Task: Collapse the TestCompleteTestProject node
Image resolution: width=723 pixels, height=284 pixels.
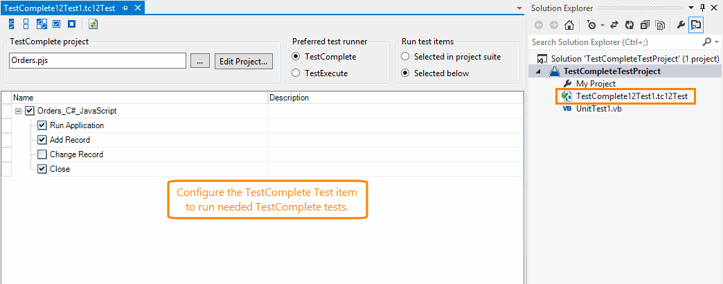Action: click(539, 71)
